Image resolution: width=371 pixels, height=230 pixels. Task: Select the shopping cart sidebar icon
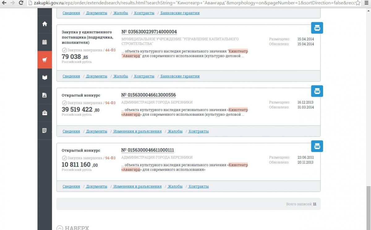pos(45,60)
